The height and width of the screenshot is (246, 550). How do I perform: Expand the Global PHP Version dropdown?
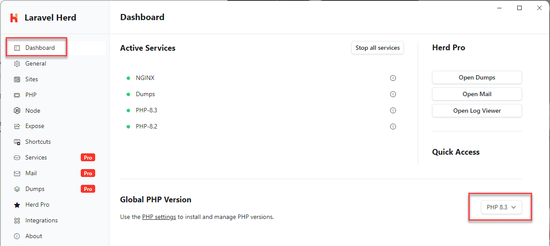pyautogui.click(x=501, y=208)
